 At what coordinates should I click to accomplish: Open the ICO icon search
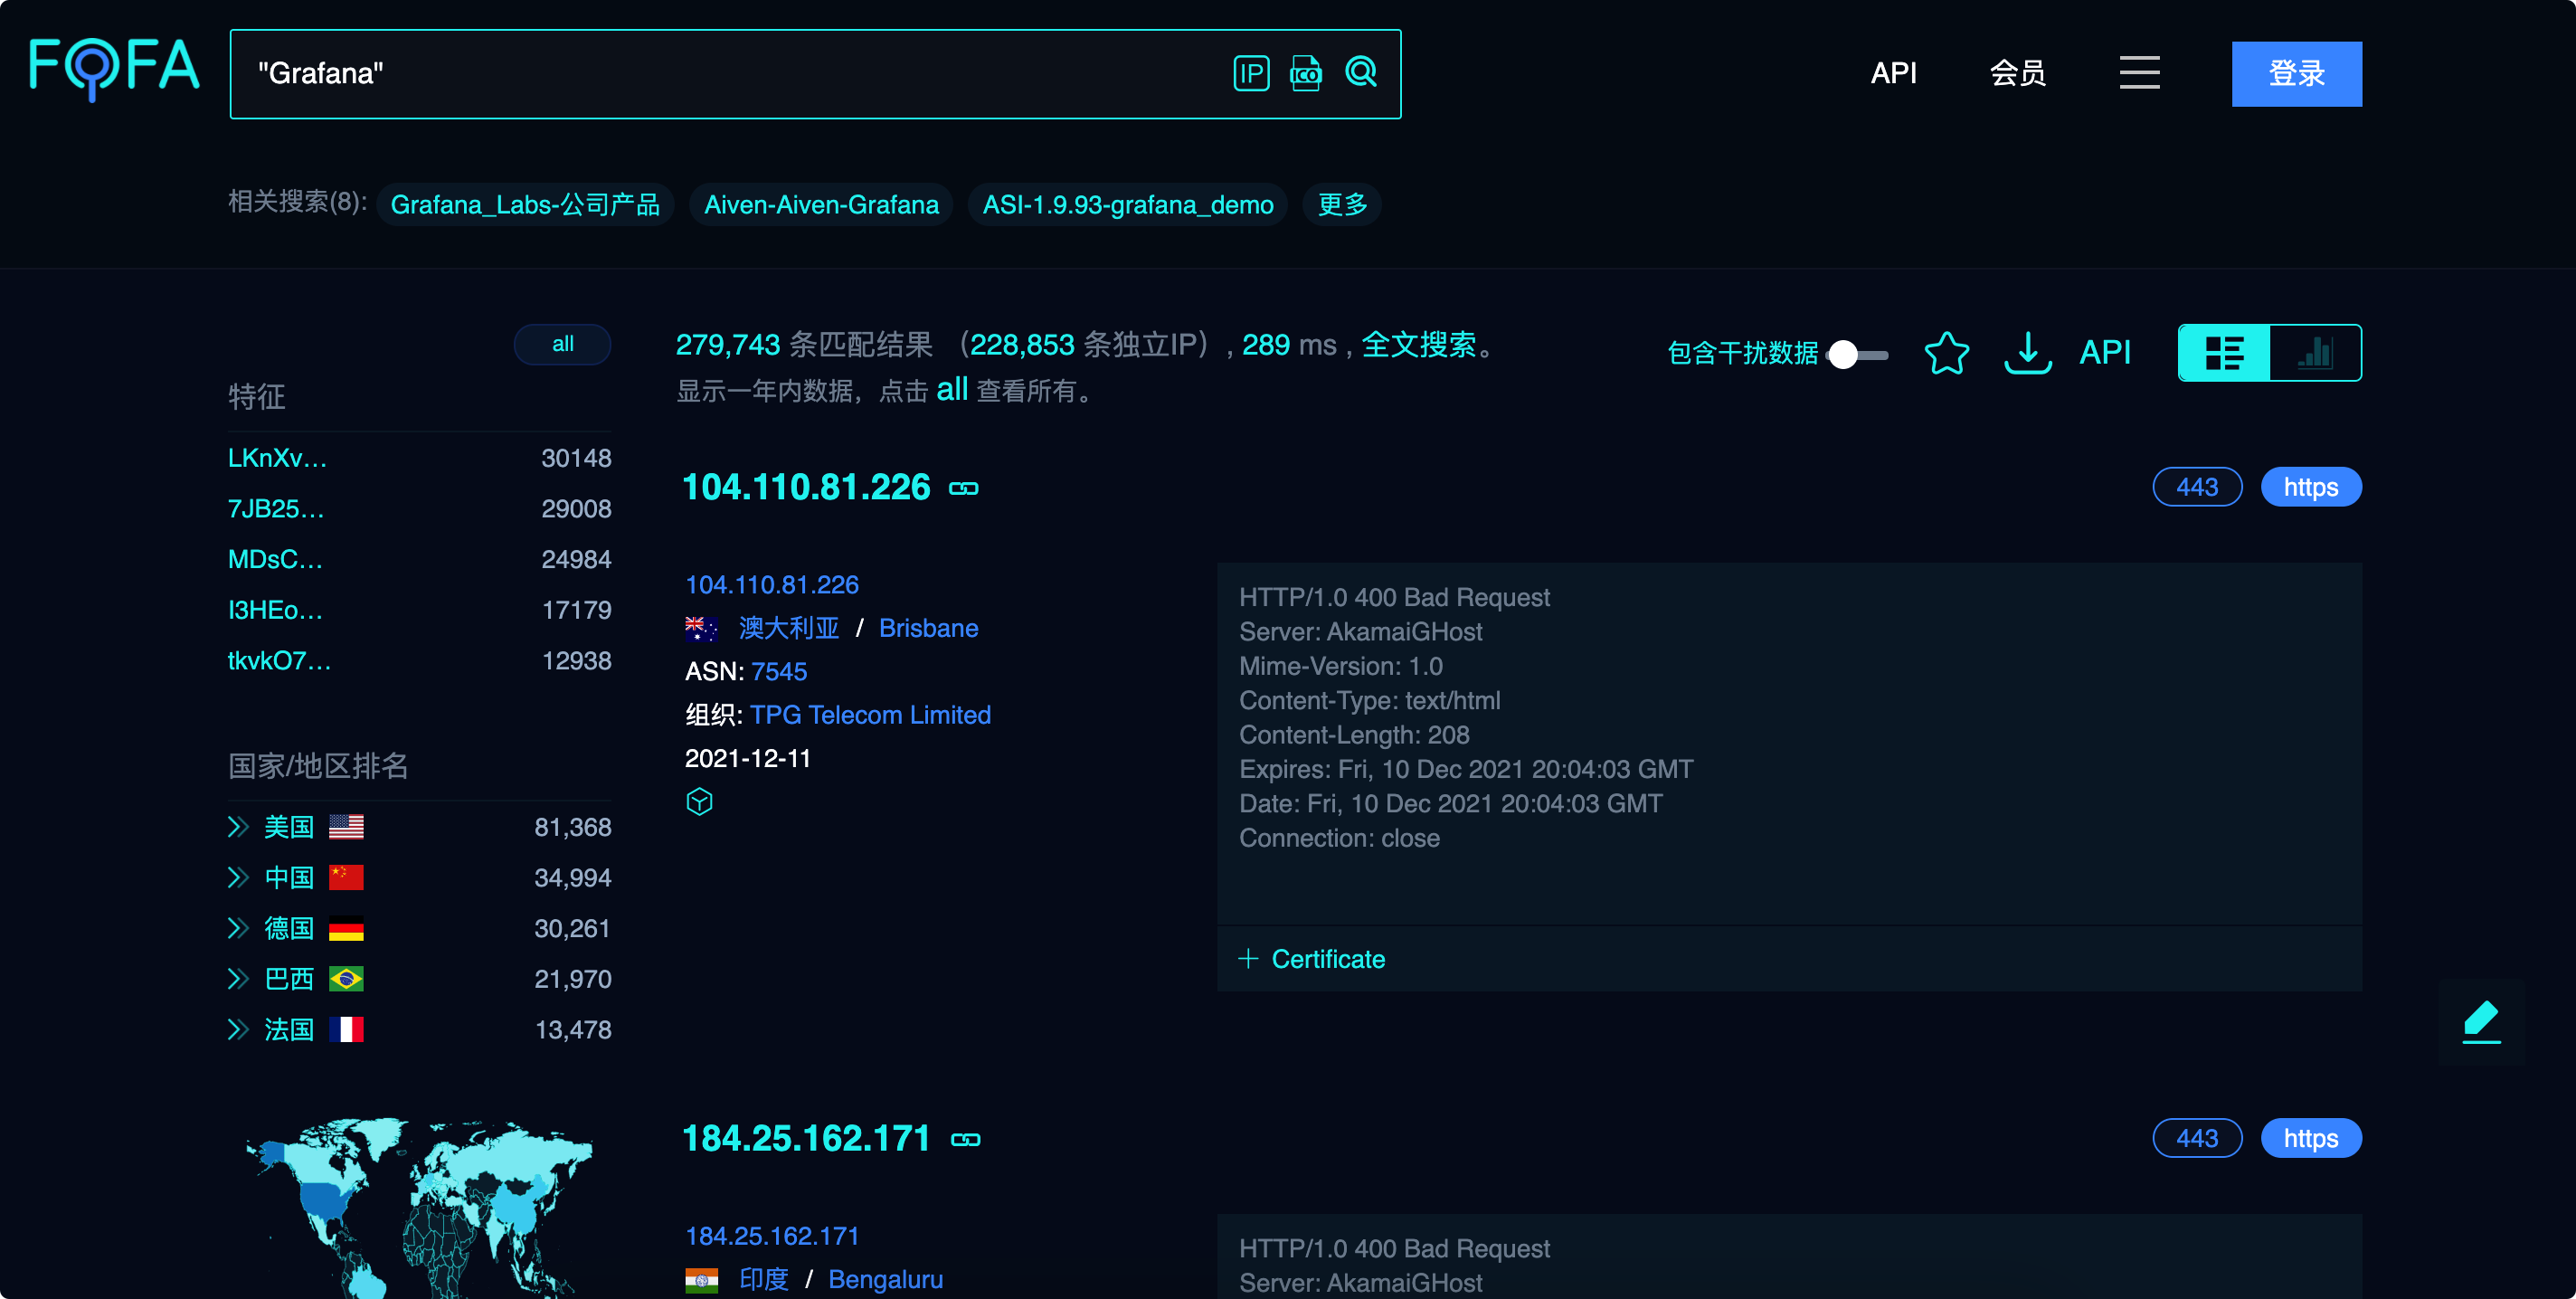[x=1306, y=73]
